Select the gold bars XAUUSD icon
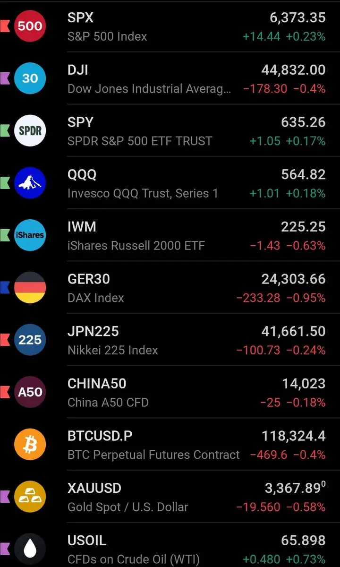 [x=30, y=496]
